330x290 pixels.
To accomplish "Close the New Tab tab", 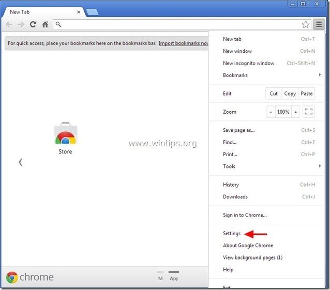I will (x=79, y=12).
